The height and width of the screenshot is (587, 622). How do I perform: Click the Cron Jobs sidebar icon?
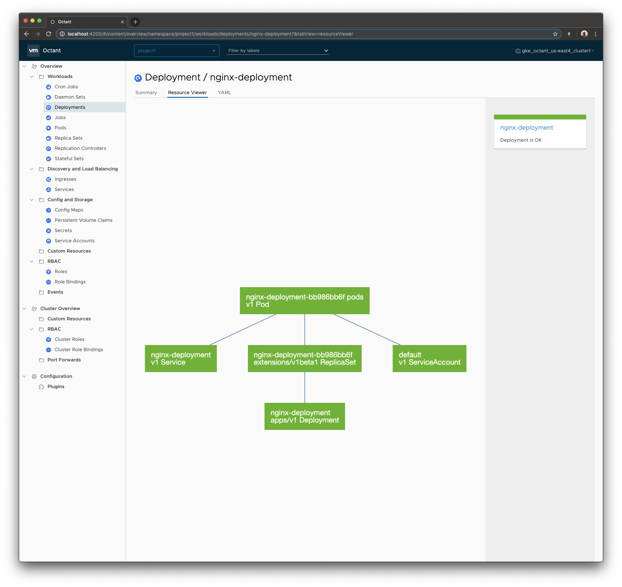pyautogui.click(x=49, y=87)
